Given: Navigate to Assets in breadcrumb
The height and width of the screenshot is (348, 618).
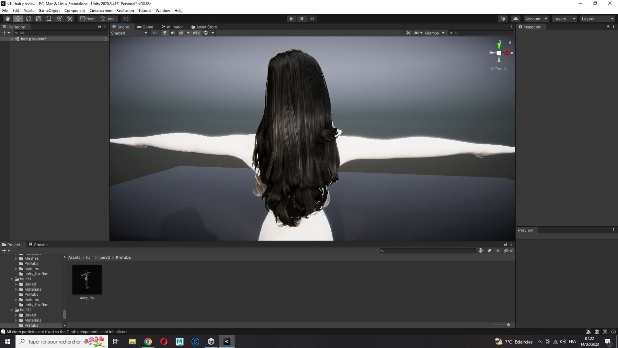Looking at the screenshot, I should 74,257.
